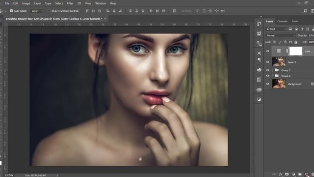Open the Character panel icon in the dock
This screenshot has height=177, width=314.
coord(259,53)
